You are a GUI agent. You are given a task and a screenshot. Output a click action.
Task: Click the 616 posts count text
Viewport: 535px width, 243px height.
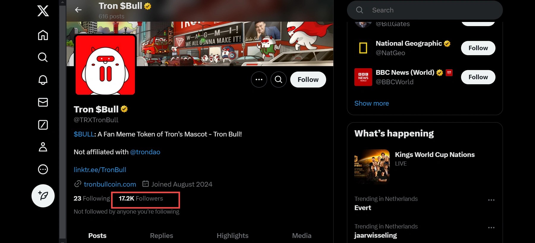[111, 16]
